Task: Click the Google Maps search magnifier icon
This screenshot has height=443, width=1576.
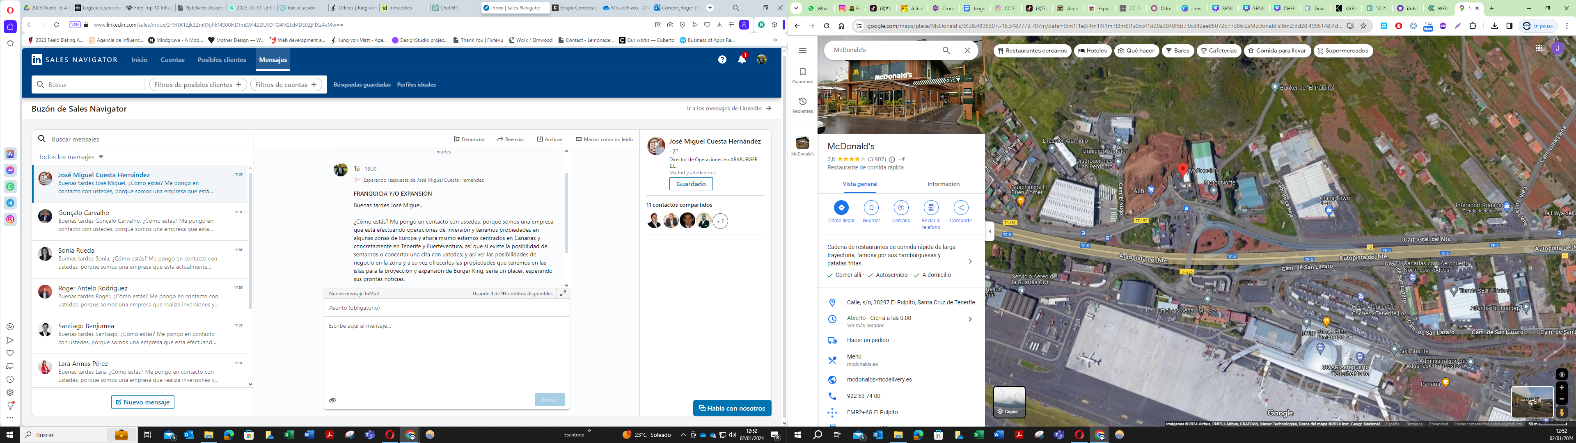Action: tap(946, 50)
